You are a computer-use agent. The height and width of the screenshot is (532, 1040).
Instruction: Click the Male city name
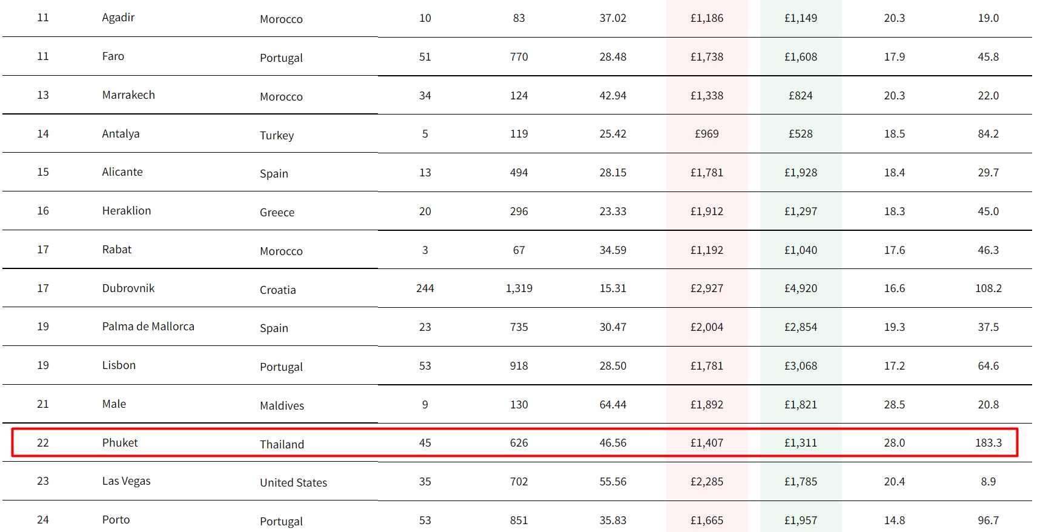click(114, 404)
